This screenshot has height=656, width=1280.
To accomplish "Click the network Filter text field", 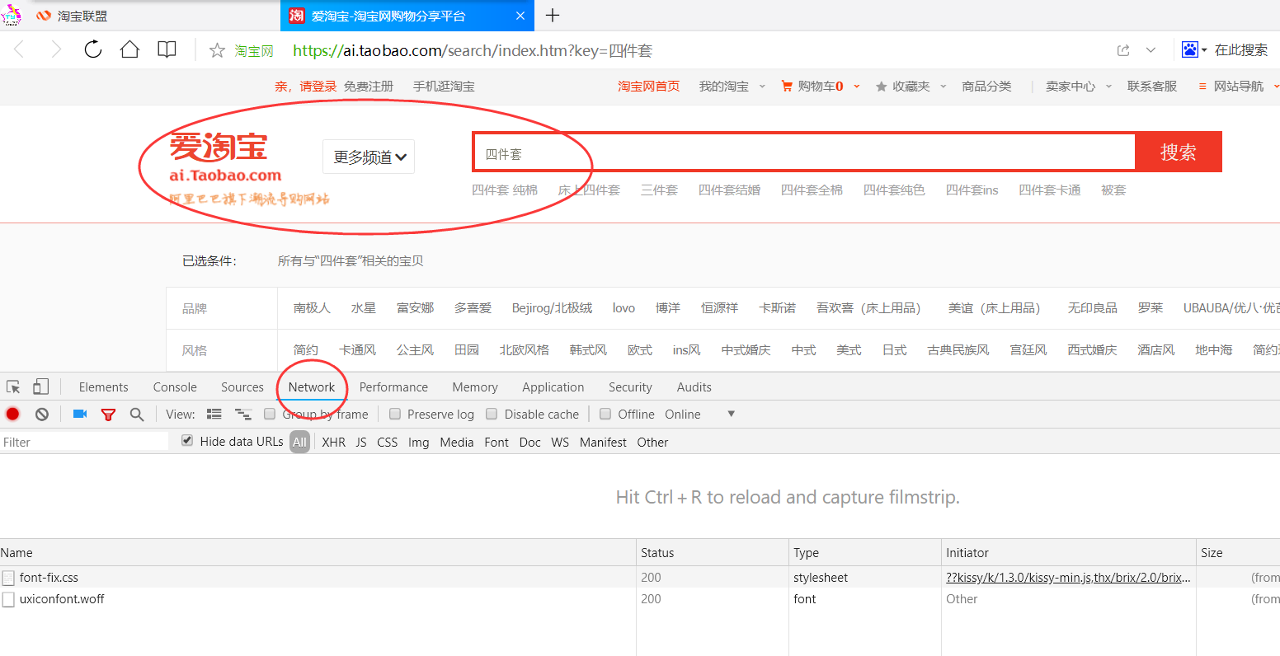I will [82, 442].
